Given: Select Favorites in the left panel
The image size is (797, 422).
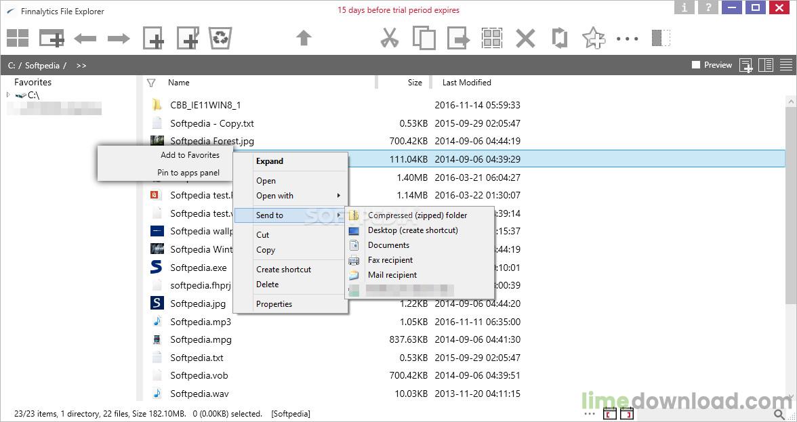Looking at the screenshot, I should (33, 82).
